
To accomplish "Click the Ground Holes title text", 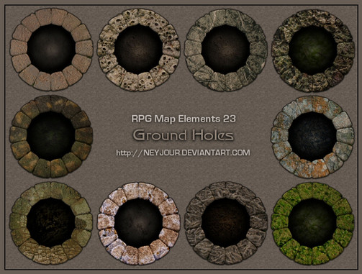I will tap(184, 135).
